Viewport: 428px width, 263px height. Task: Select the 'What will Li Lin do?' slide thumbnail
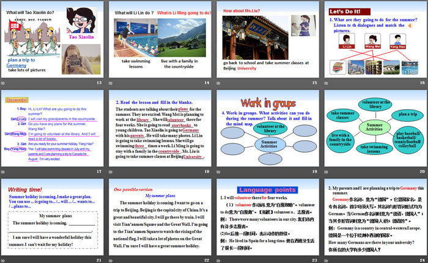(160, 40)
